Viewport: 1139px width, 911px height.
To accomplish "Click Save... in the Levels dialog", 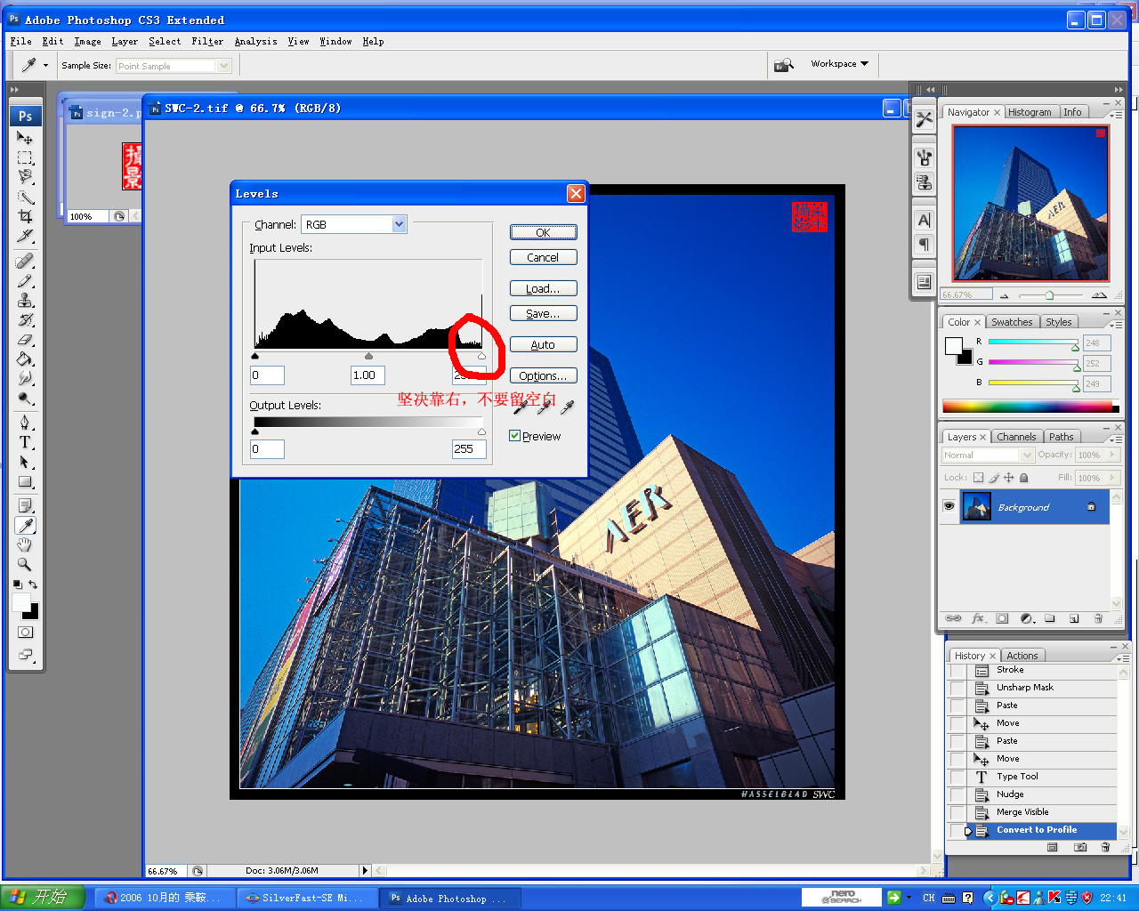I will 543,313.
